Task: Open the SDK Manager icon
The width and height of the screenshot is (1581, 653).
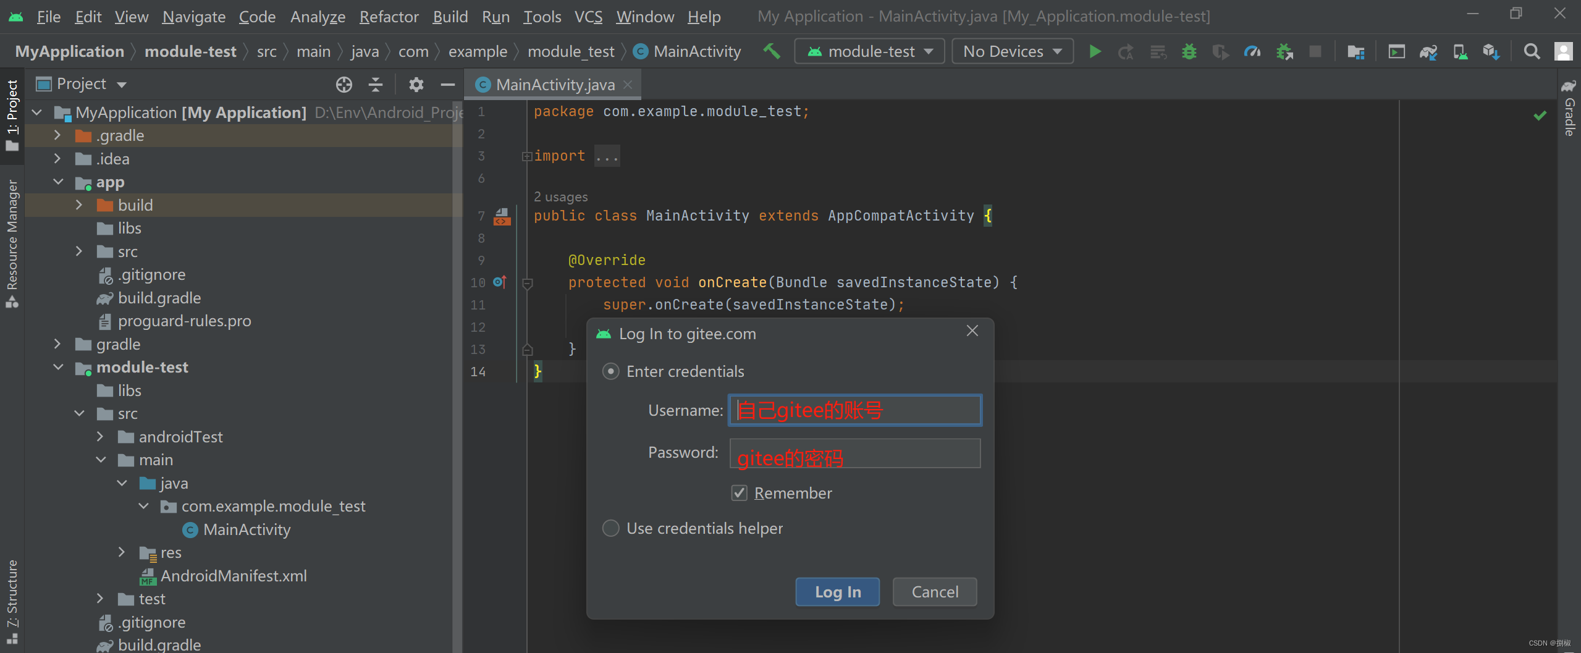Action: click(1491, 51)
